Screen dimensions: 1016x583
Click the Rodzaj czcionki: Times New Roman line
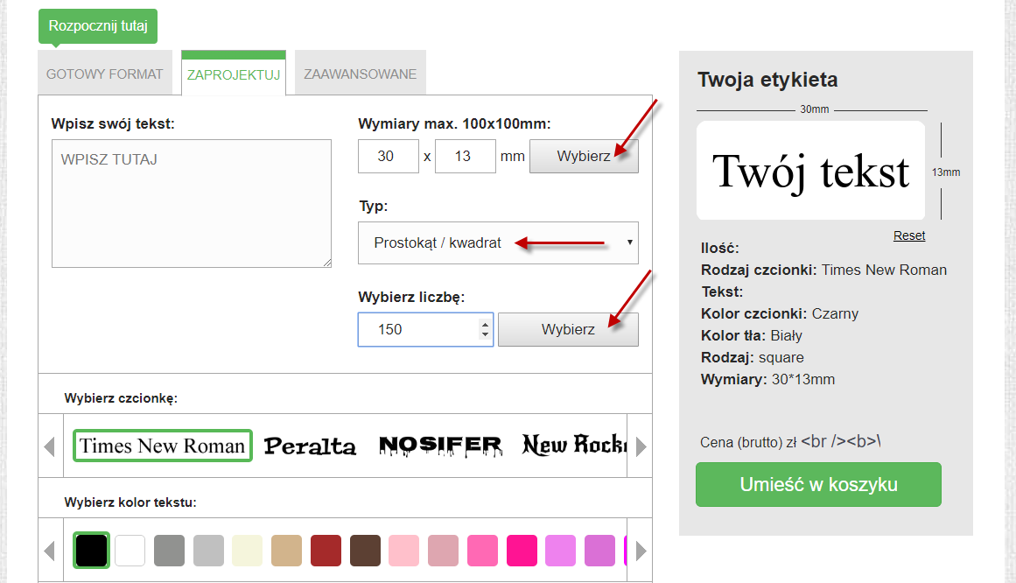point(823,270)
